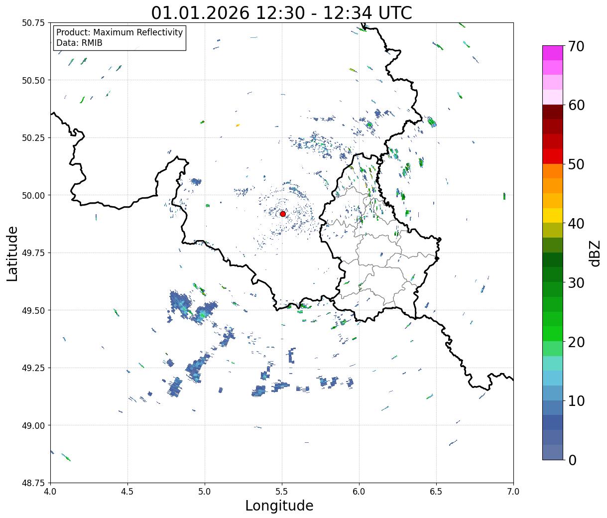Click the latitude tick label 49.00
The height and width of the screenshot is (518, 607).
point(33,425)
